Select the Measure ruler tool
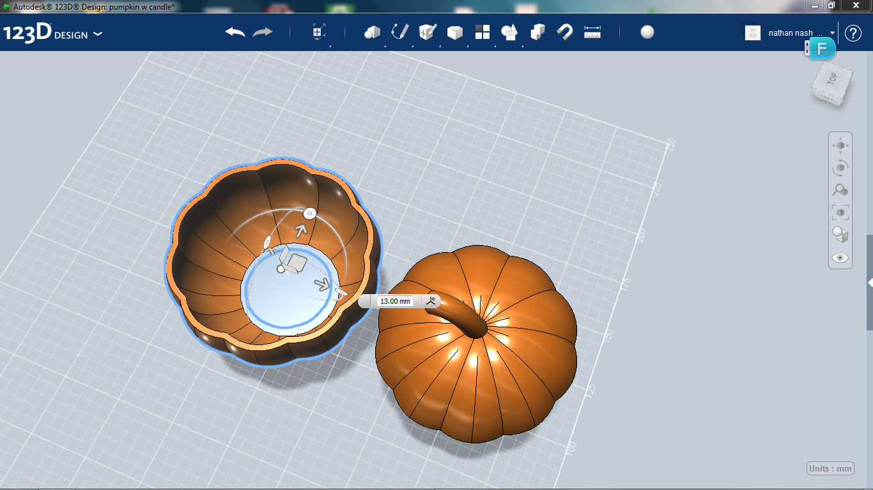Image resolution: width=873 pixels, height=490 pixels. [592, 32]
